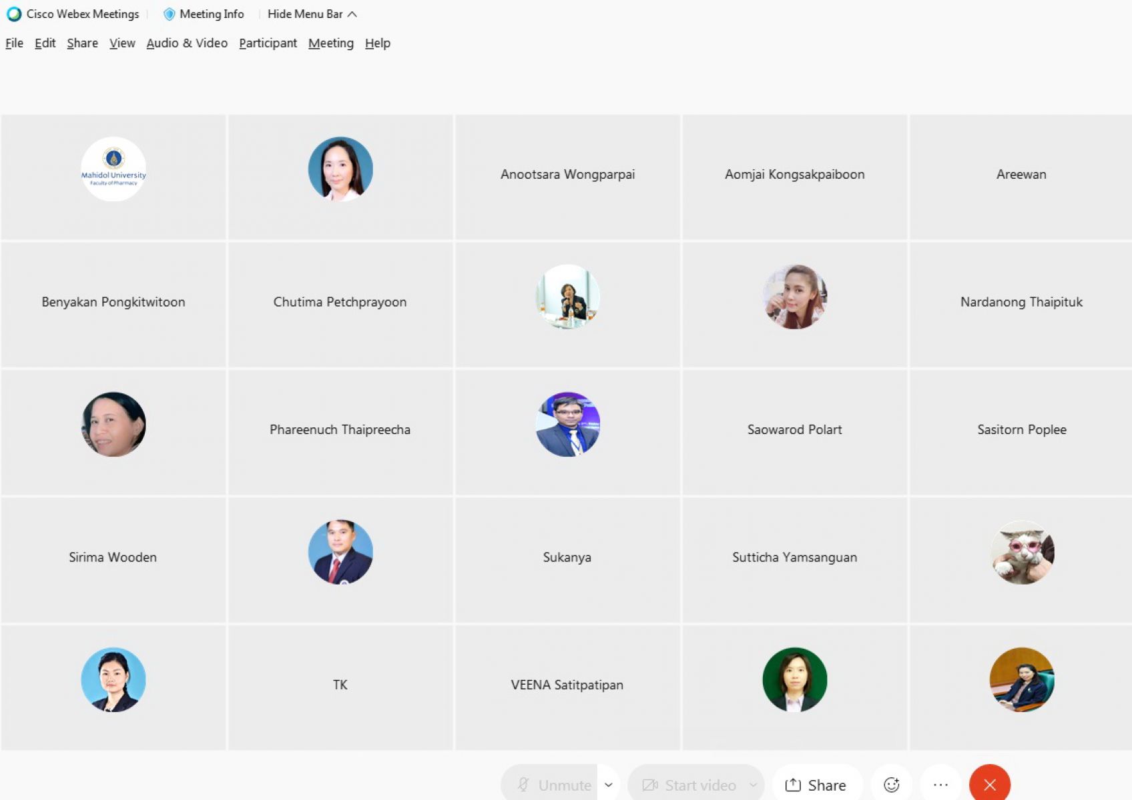This screenshot has height=800, width=1132.
Task: Select Aomjai Kongsakpaiboon participant tile
Action: (794, 177)
